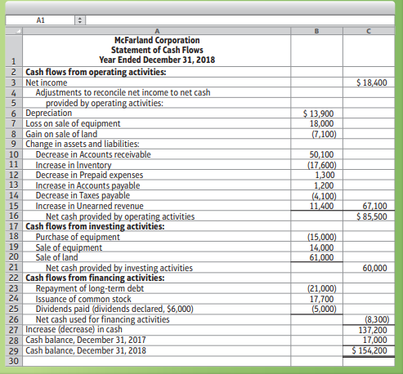Click the select-all corner triangle
Image resolution: width=403 pixels, height=374 pixels.
pos(14,31)
